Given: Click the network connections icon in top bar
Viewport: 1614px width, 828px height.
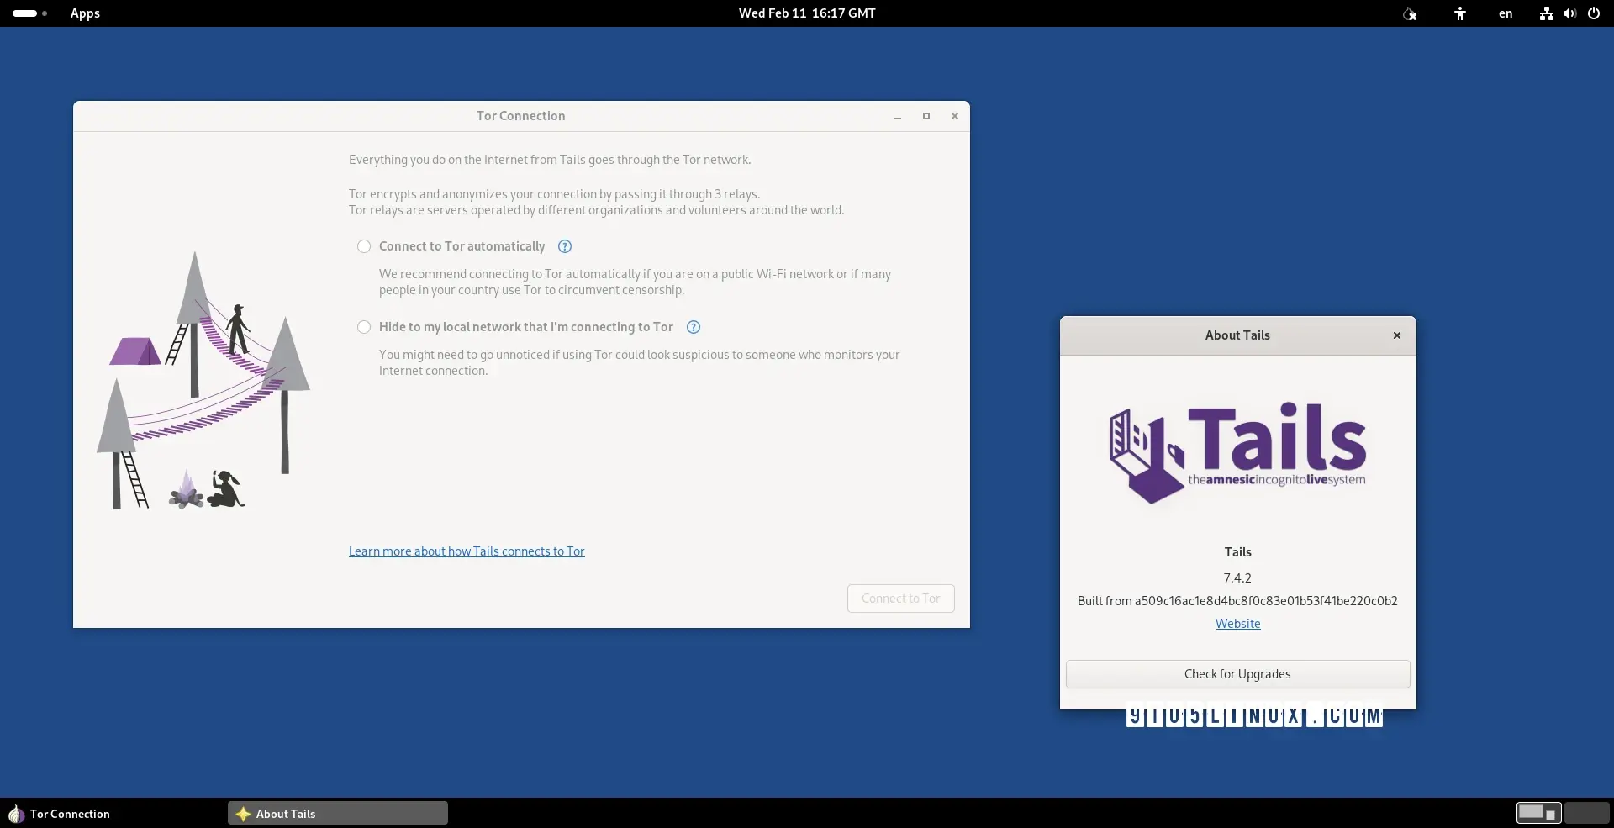Looking at the screenshot, I should 1545,13.
